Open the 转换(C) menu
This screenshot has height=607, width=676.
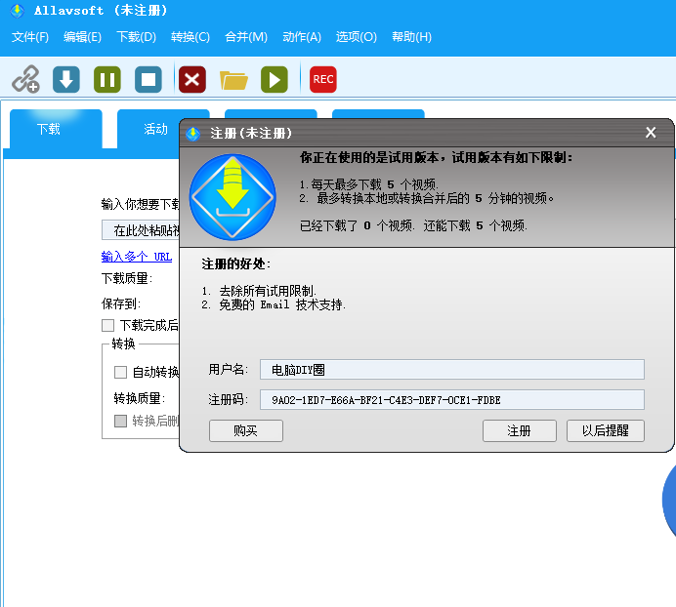[190, 37]
